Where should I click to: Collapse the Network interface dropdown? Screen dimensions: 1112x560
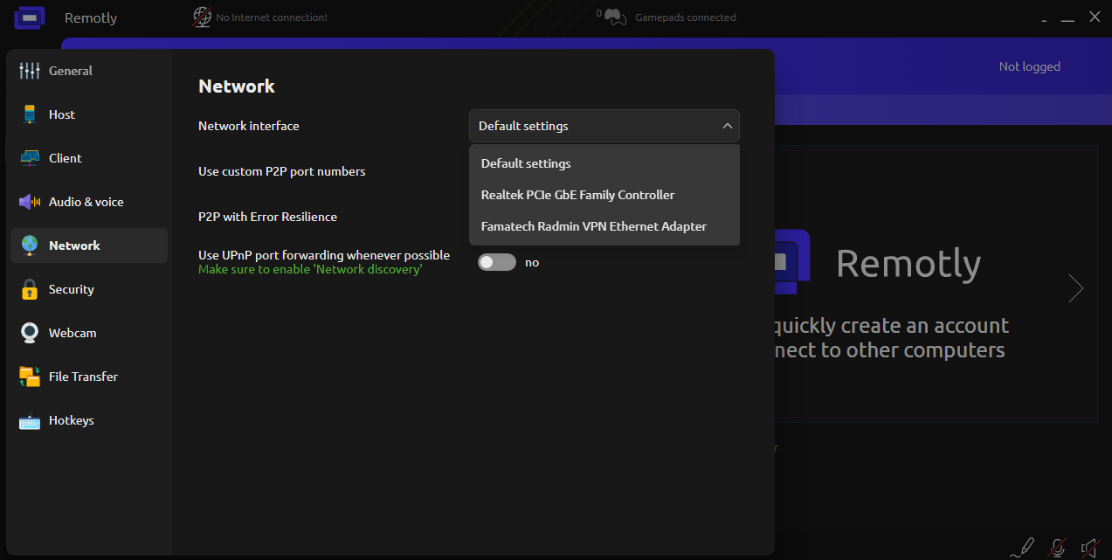click(604, 126)
